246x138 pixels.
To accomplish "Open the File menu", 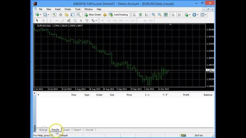I will point(40,9).
